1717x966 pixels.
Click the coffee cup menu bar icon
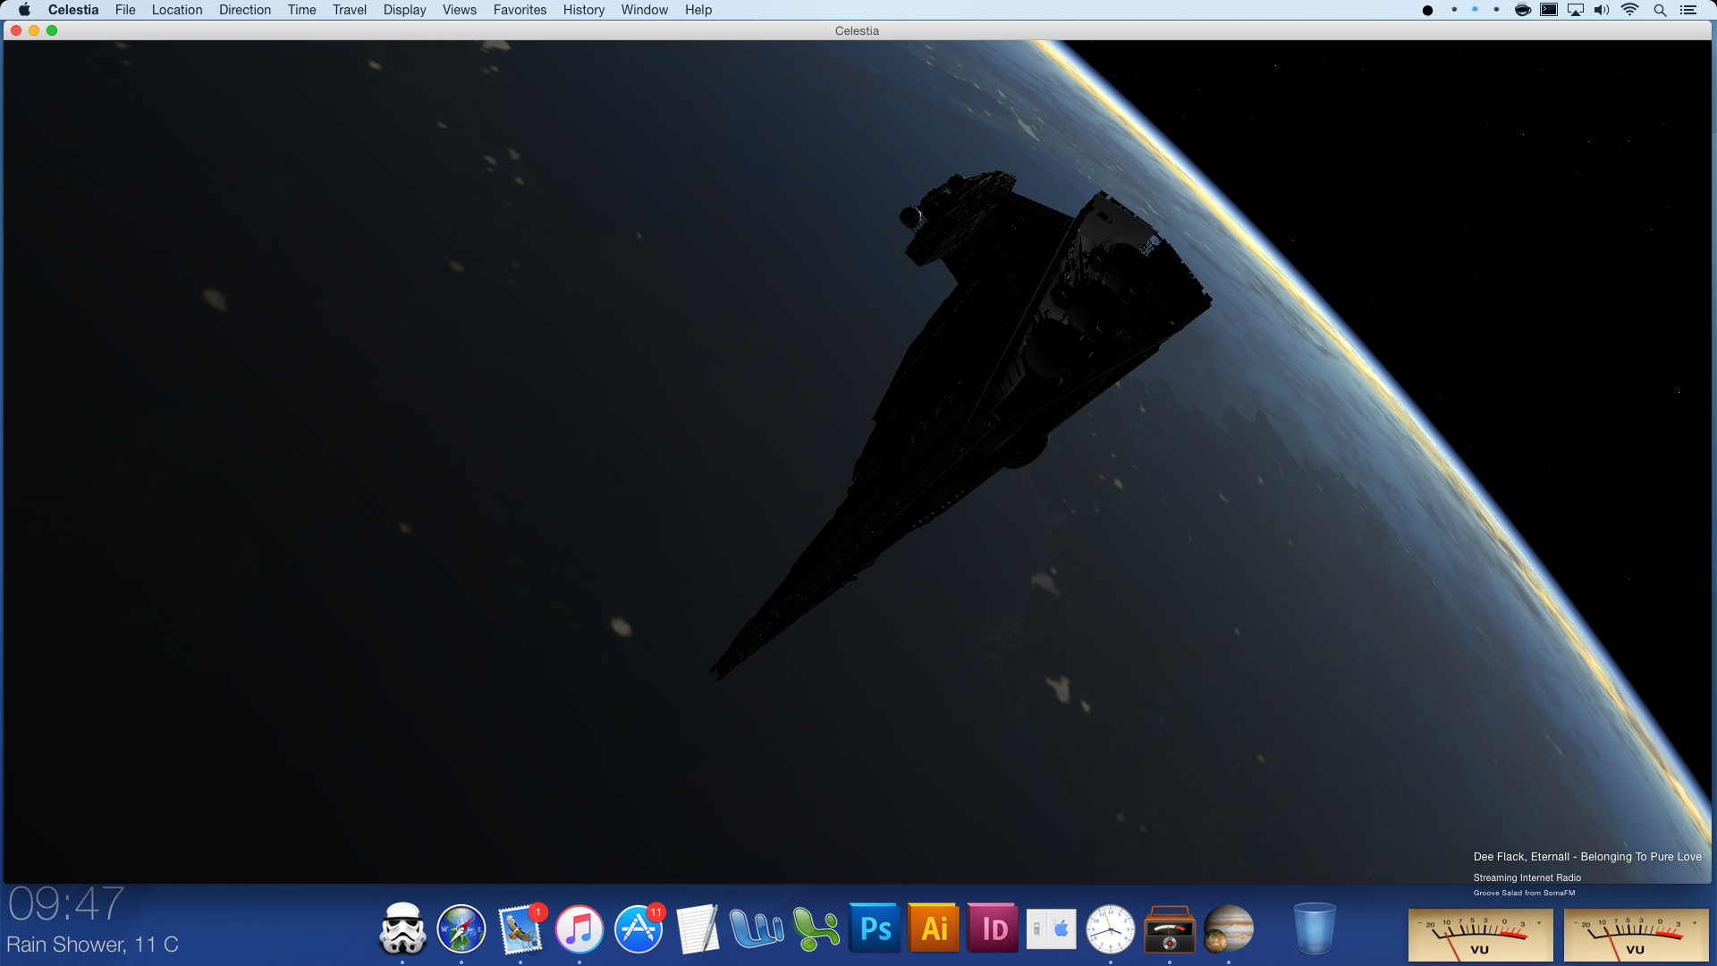coord(1523,10)
